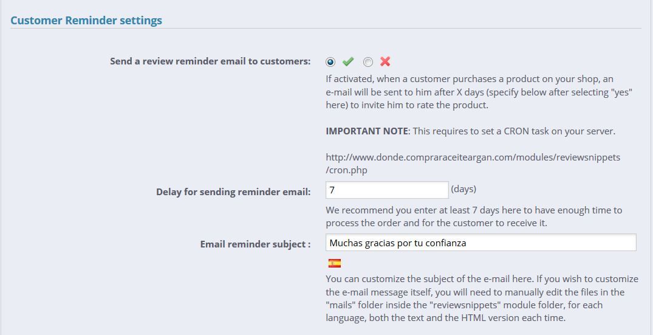Click the divider line under settings heading
Screen dimensions: 653x335
326,29
